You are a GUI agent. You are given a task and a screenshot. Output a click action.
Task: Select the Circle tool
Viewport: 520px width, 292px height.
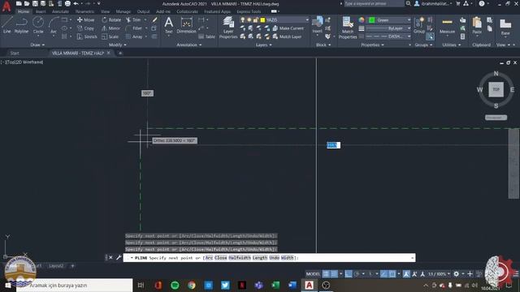point(38,25)
